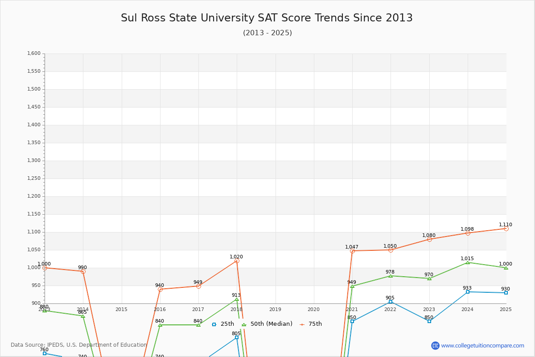
Task: Select the 2016 75th percentile point 940
Action: [x=160, y=289]
